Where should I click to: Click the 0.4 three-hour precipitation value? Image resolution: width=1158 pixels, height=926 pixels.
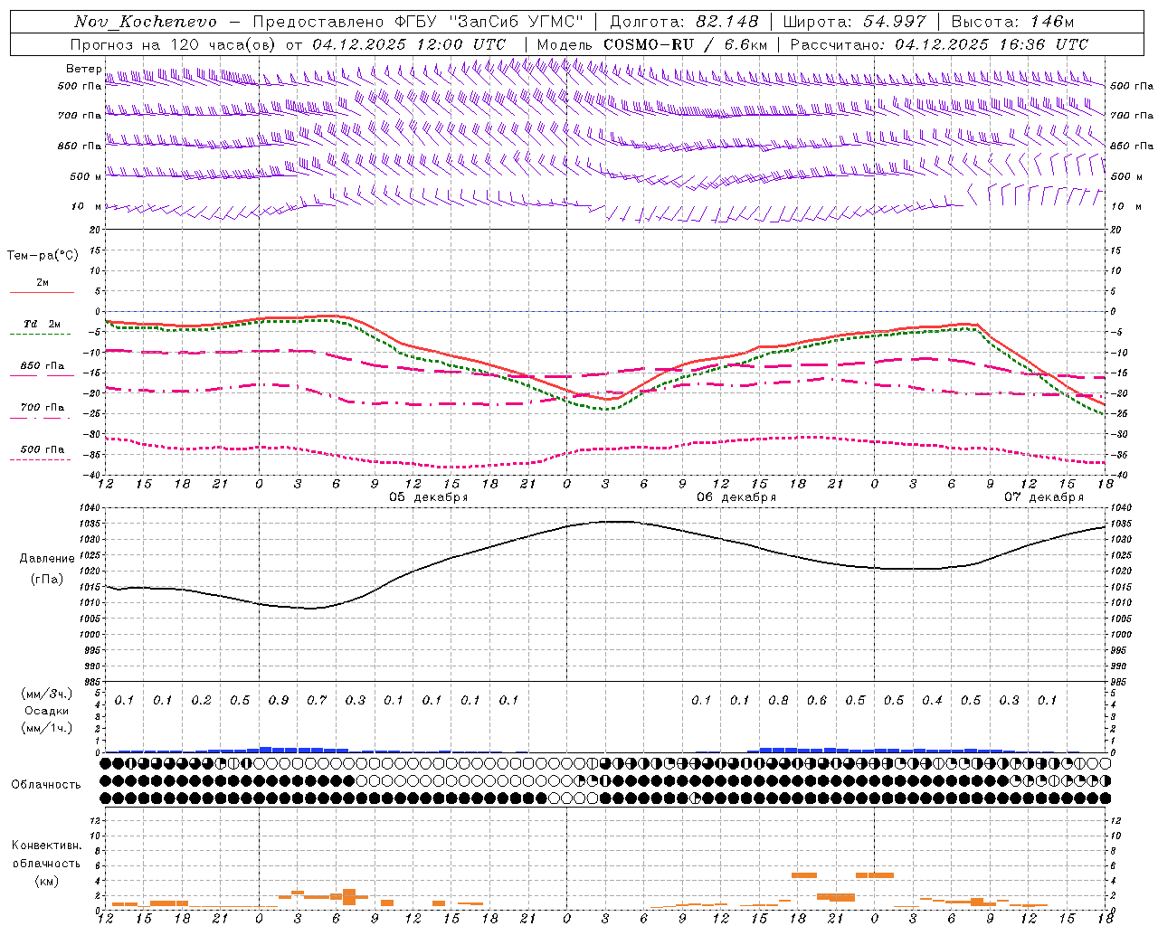932,701
